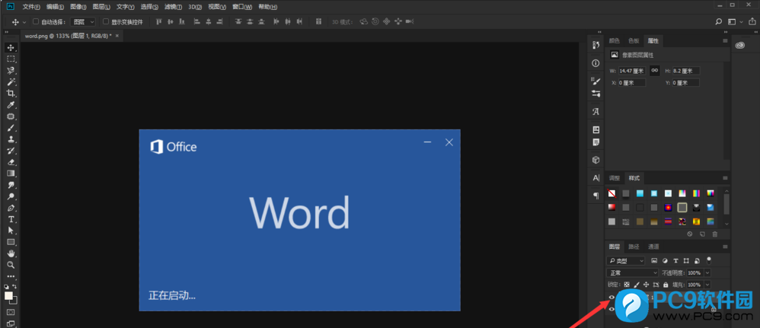Swap foreground and background colors
Screen dimensions: 760x328
pos(14,287)
